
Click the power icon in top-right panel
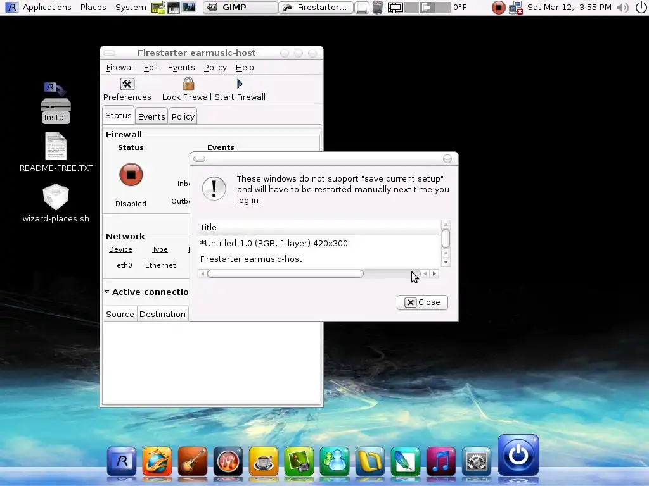641,8
